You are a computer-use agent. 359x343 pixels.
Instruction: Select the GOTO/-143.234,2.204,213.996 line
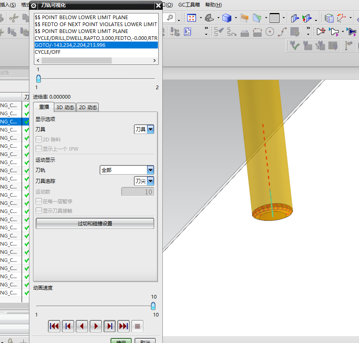click(96, 45)
